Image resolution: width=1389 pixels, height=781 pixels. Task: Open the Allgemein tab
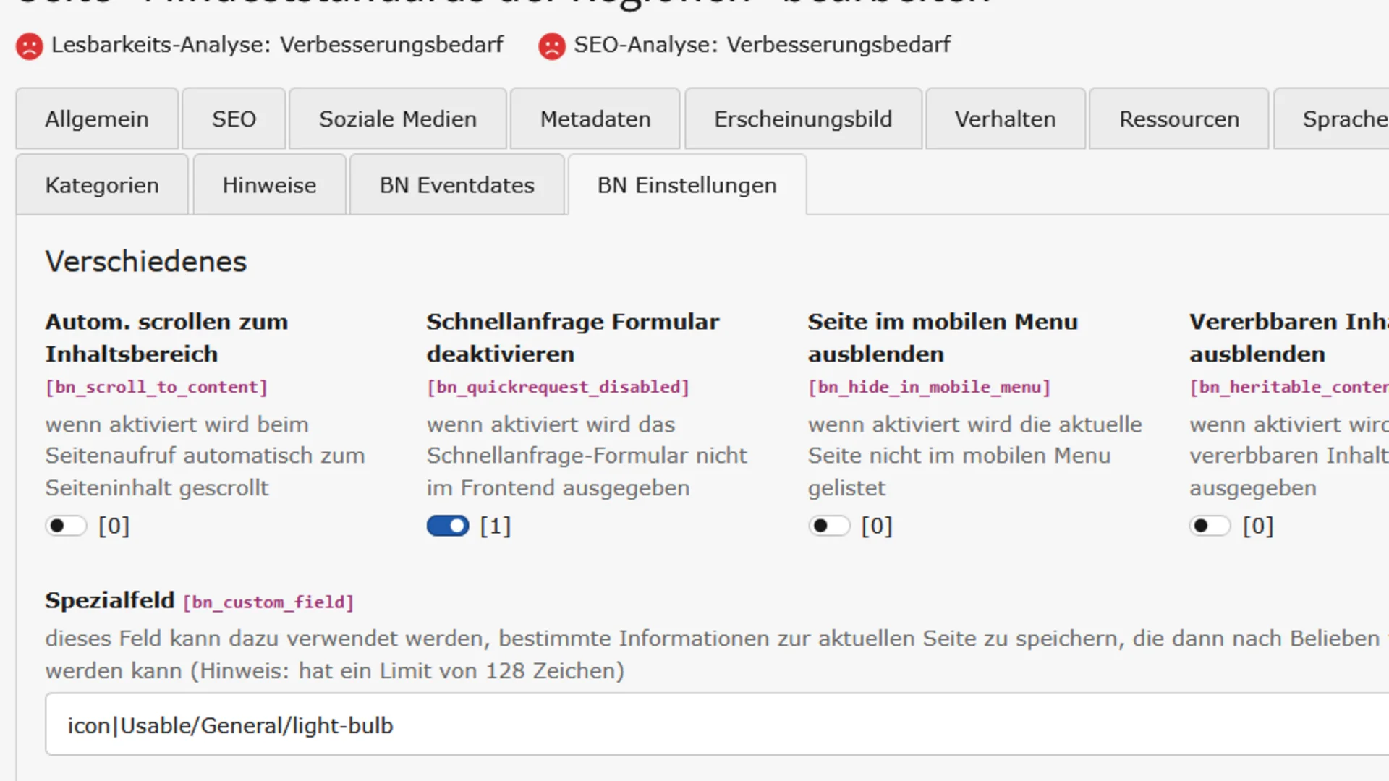[97, 119]
